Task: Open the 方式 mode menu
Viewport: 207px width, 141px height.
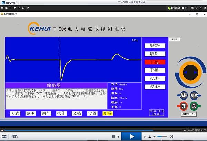Action: coord(15,113)
